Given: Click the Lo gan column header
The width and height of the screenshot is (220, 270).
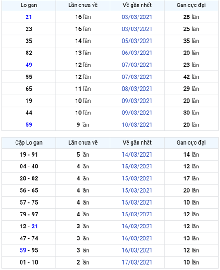Looking at the screenshot, I should [29, 5].
